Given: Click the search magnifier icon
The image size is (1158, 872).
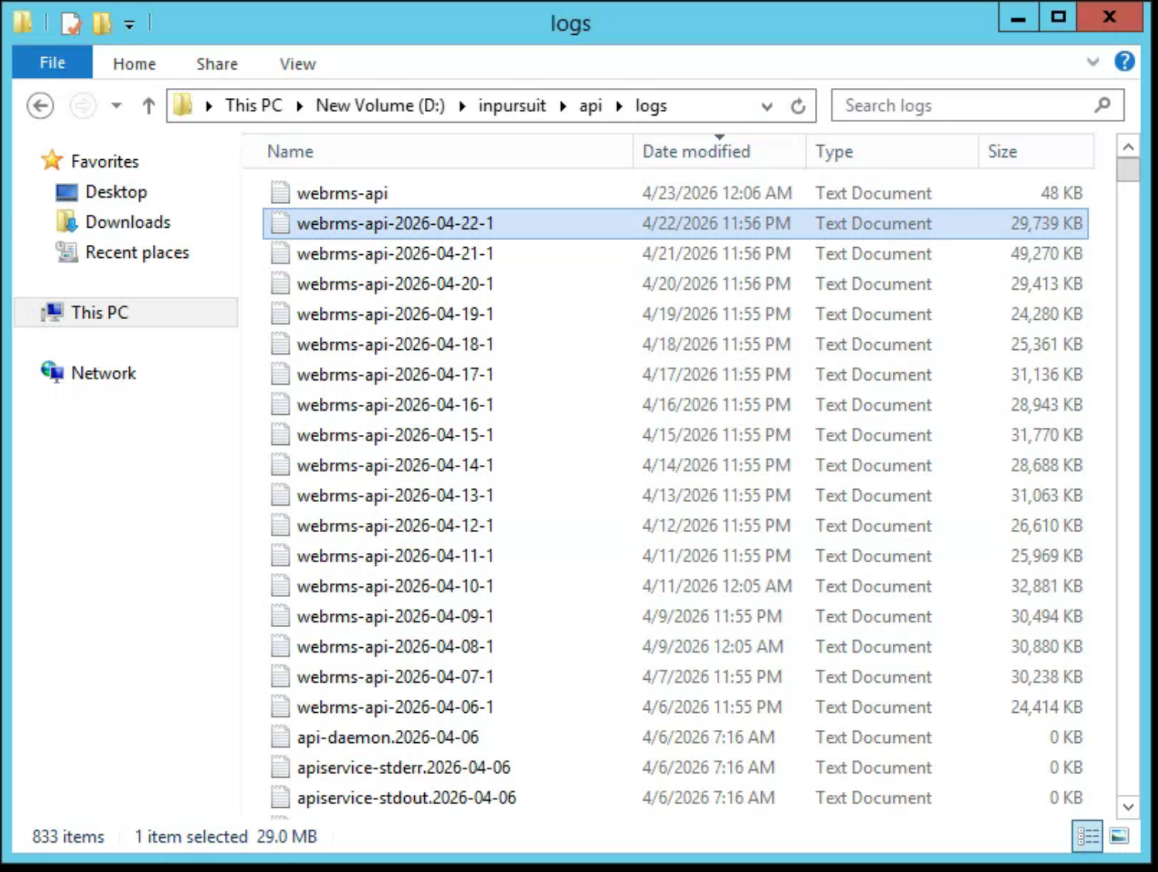Looking at the screenshot, I should [x=1102, y=105].
